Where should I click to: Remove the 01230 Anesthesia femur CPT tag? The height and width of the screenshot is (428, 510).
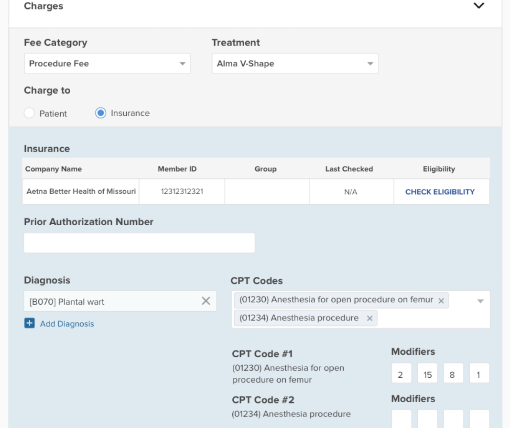441,301
